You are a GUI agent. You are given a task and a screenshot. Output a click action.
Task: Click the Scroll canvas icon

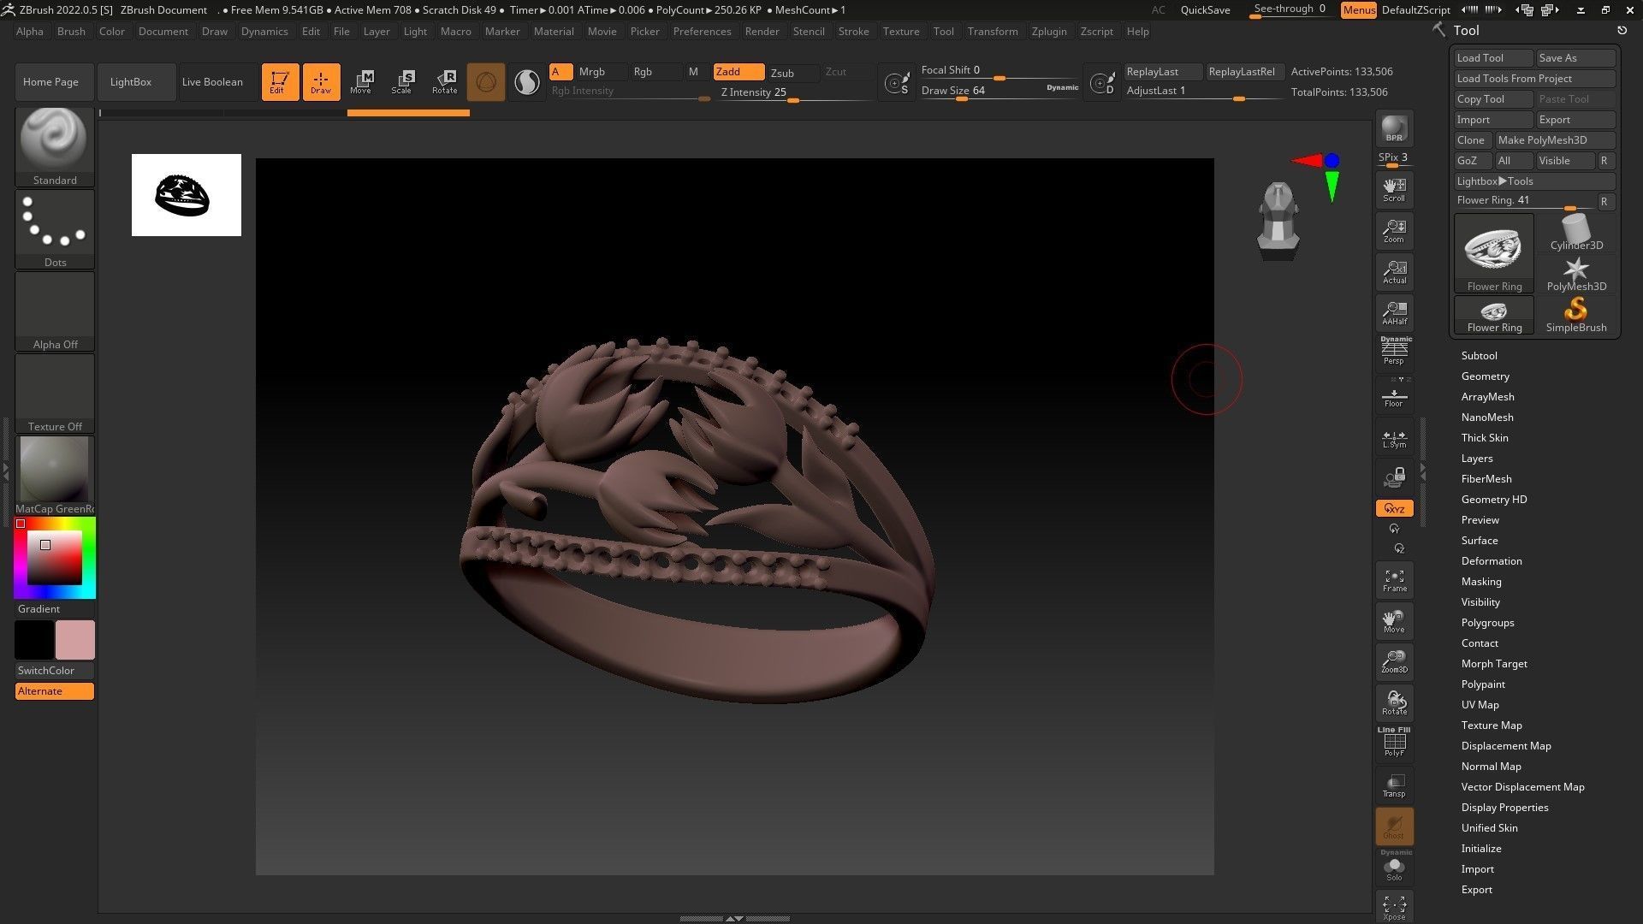(x=1394, y=190)
